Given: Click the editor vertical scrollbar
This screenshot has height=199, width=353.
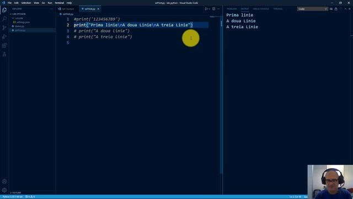Looking at the screenshot, I should pos(221,95).
